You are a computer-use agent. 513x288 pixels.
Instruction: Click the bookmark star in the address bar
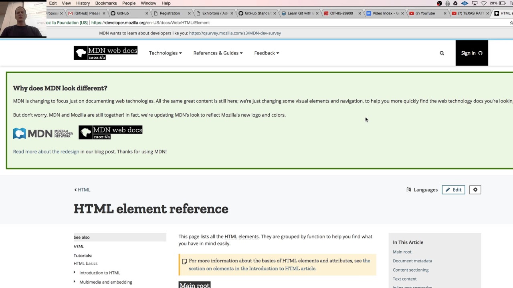pos(511,23)
